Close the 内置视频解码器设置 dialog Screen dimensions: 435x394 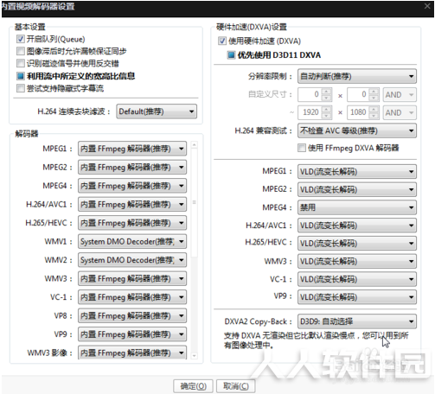pos(427,6)
